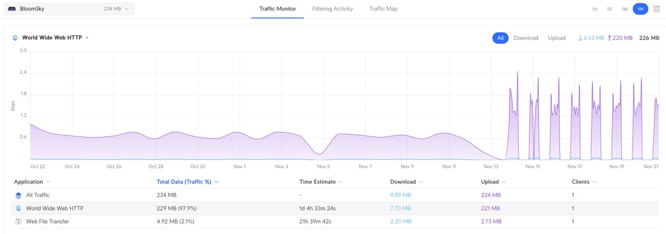Open the Filtering Activity tab

click(332, 9)
